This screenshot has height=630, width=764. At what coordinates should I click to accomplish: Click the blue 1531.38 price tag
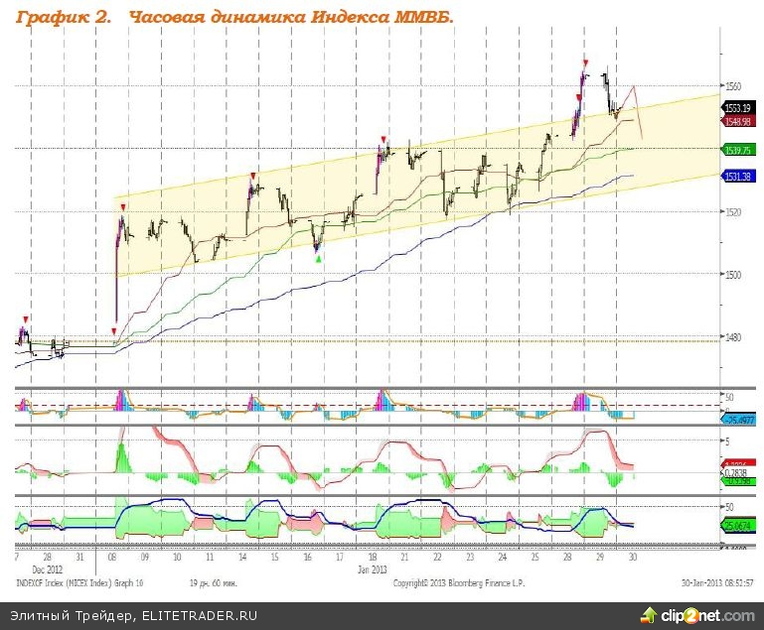[x=736, y=176]
